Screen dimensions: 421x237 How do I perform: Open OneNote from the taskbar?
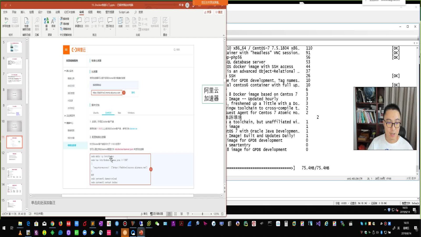coord(101,224)
